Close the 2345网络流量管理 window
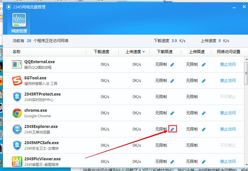This screenshot has width=248, height=171. [x=244, y=6]
